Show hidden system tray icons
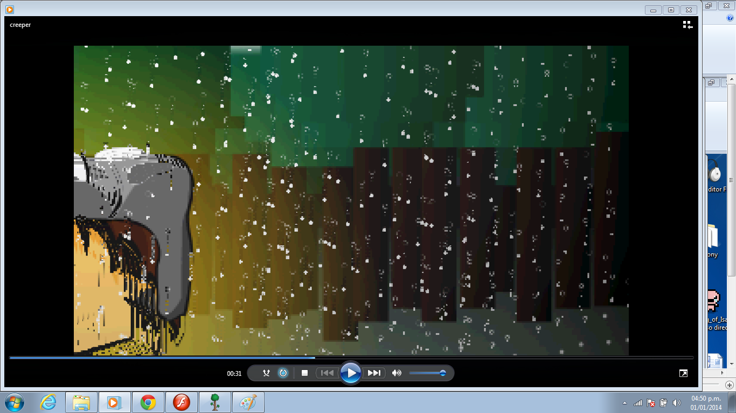The height and width of the screenshot is (413, 736). pyautogui.click(x=624, y=403)
